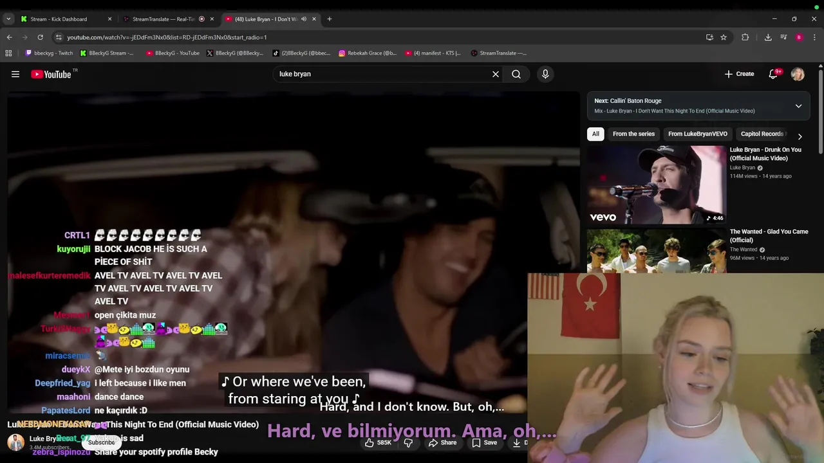The width and height of the screenshot is (824, 463).
Task: Open the '(4) manifest - KTS' bookmark
Action: 433,53
